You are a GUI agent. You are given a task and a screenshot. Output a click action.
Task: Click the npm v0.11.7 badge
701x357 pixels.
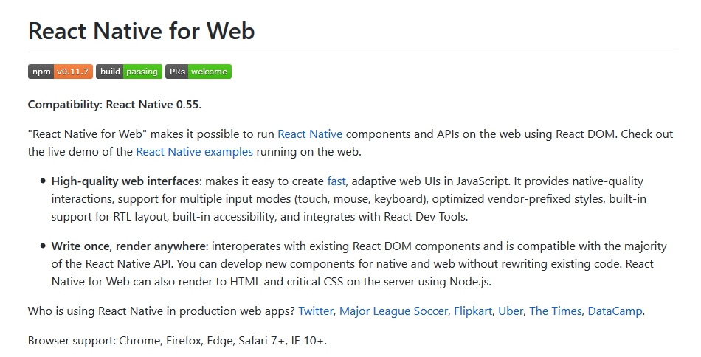tap(61, 72)
